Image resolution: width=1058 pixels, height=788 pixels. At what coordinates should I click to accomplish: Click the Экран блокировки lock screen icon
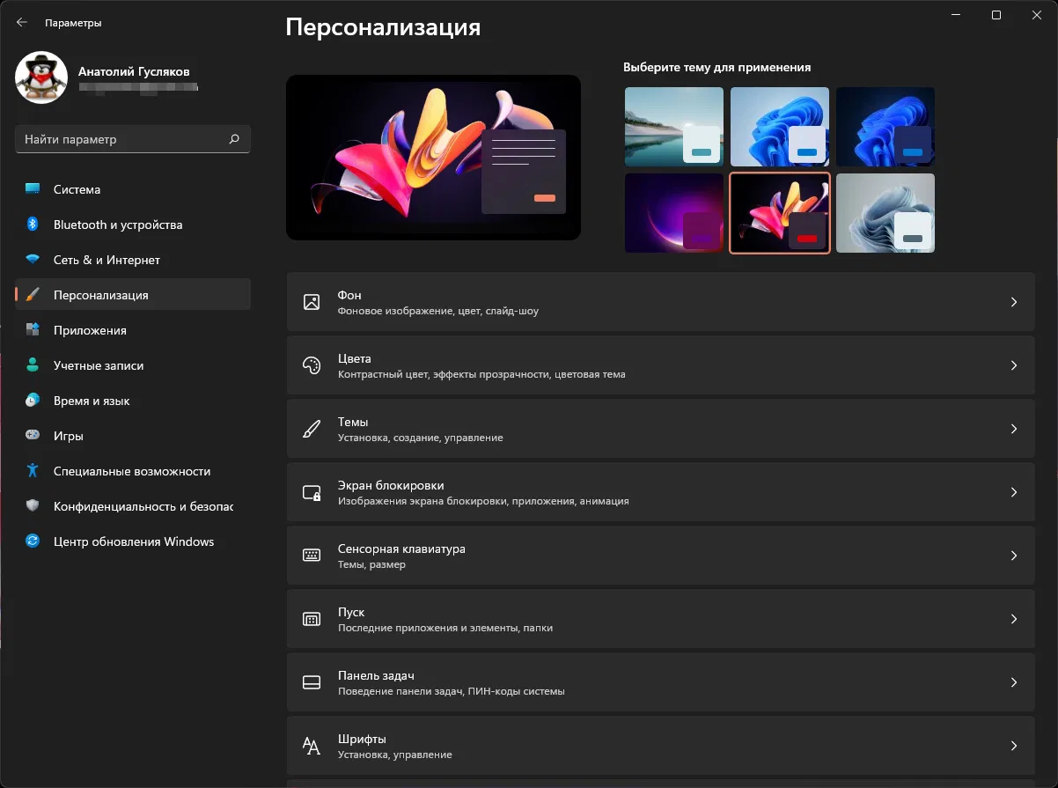click(x=312, y=492)
